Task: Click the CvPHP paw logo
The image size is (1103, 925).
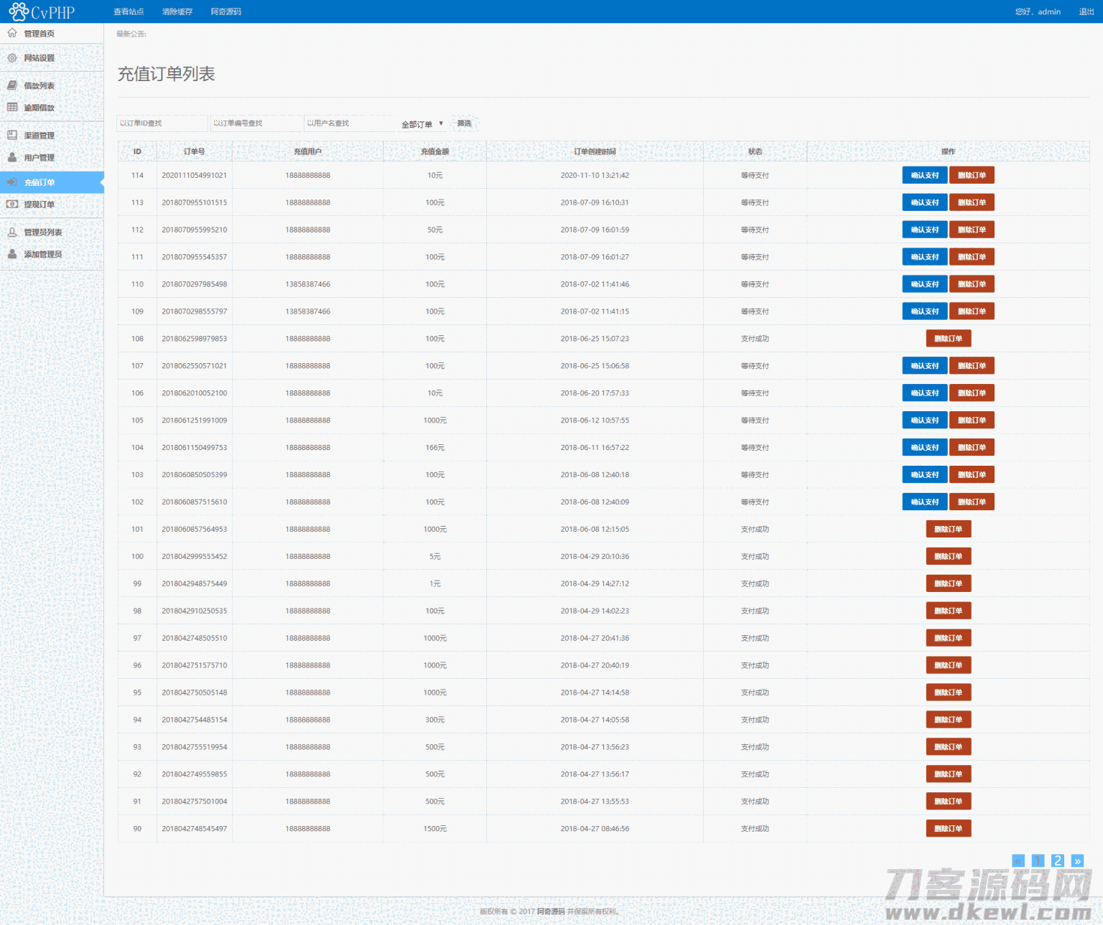Action: (x=19, y=11)
